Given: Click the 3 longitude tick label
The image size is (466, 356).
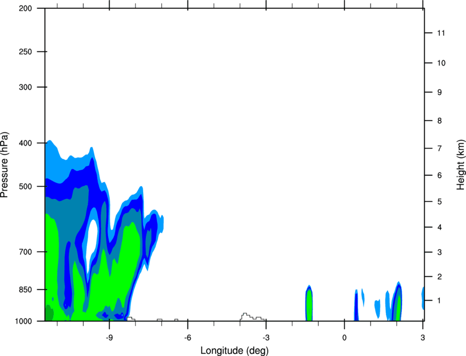Looking at the screenshot, I should [x=423, y=338].
